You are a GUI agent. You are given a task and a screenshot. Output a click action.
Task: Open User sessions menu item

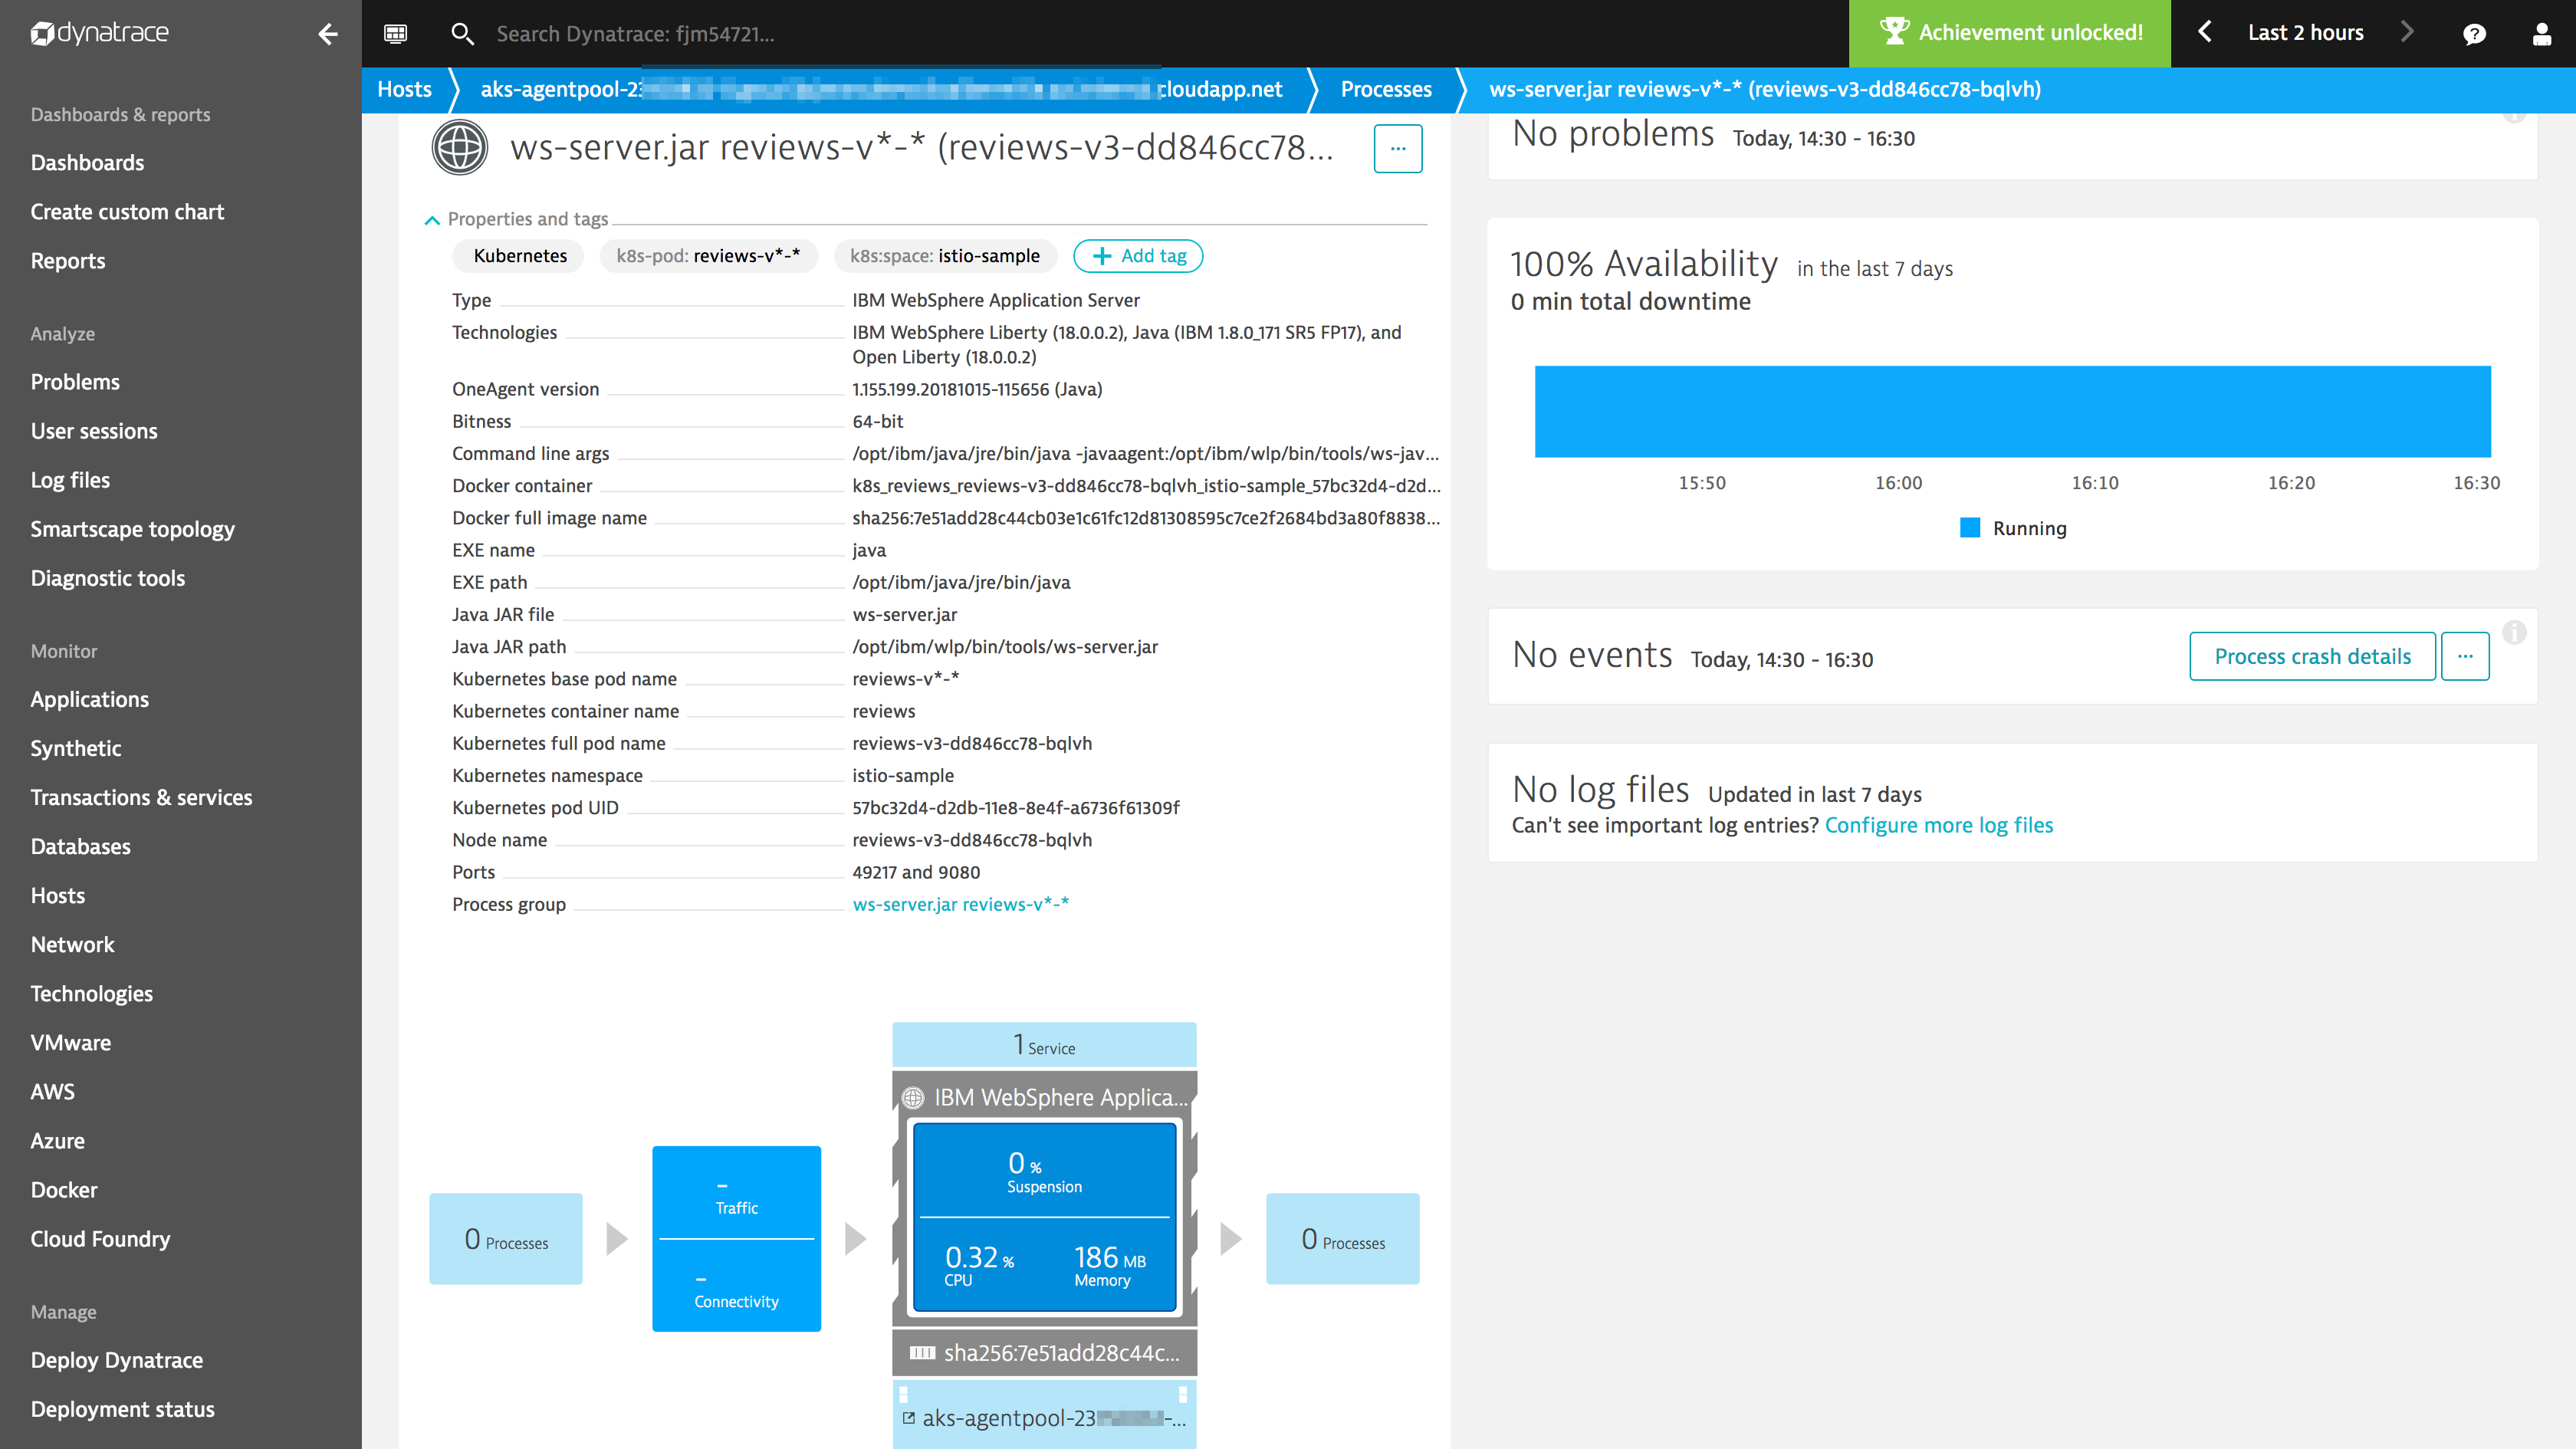pos(94,431)
